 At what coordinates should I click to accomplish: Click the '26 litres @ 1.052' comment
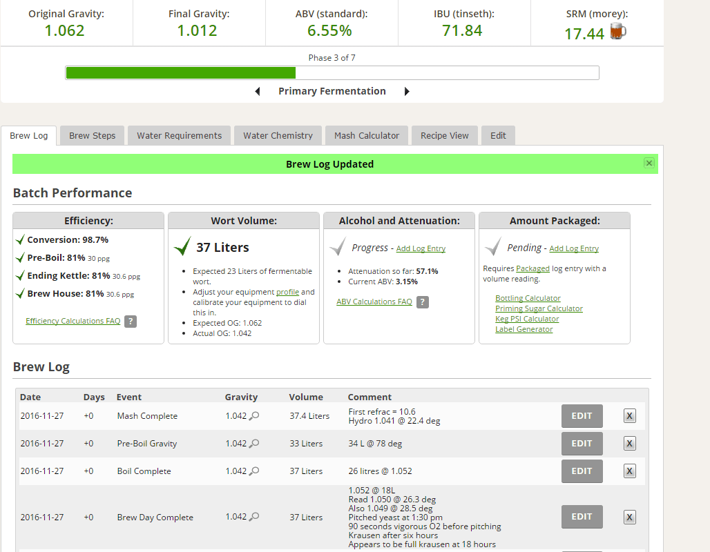(381, 471)
